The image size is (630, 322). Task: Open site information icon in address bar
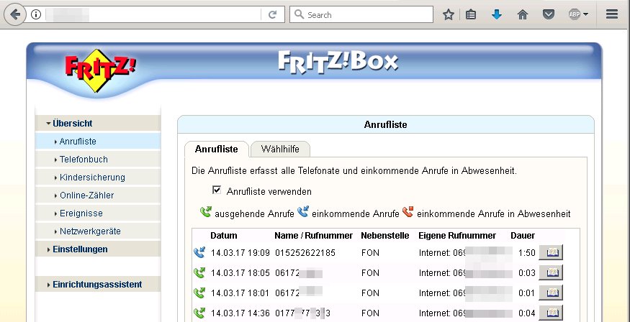[36, 15]
